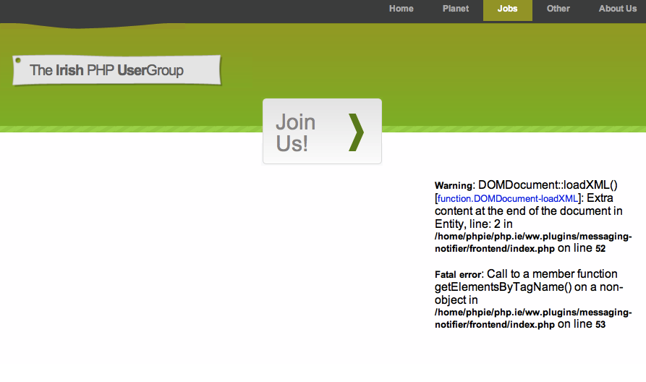The height and width of the screenshot is (382, 646).
Task: Go to the Planet section
Action: coord(456,9)
